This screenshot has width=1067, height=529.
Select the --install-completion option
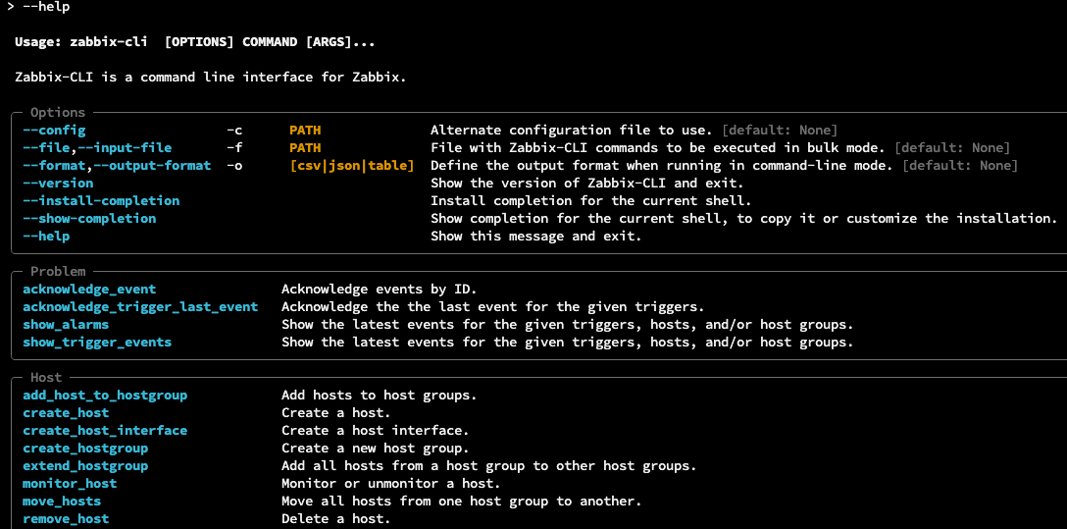101,201
